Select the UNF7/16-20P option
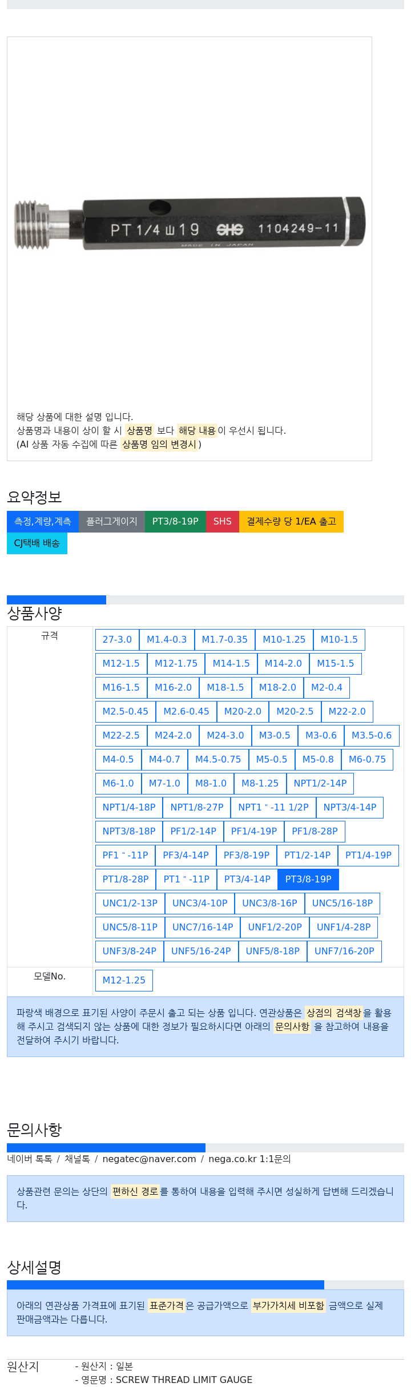Screen dimensions: 411x1387 (344, 951)
